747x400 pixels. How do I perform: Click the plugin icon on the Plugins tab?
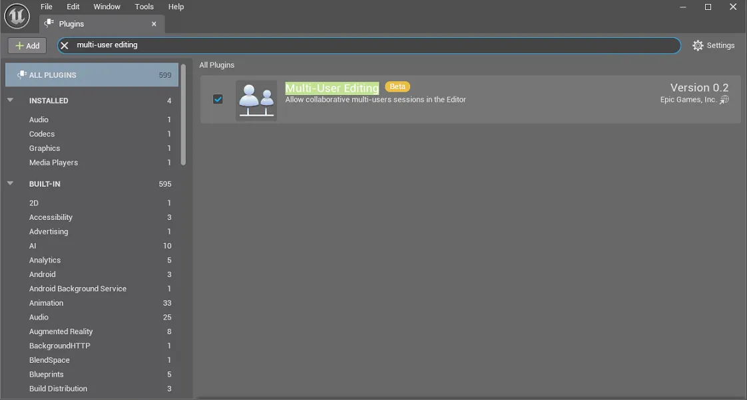[x=49, y=23]
